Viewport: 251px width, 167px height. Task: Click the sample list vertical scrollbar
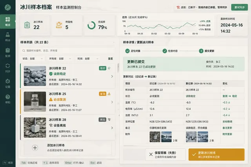(118, 68)
